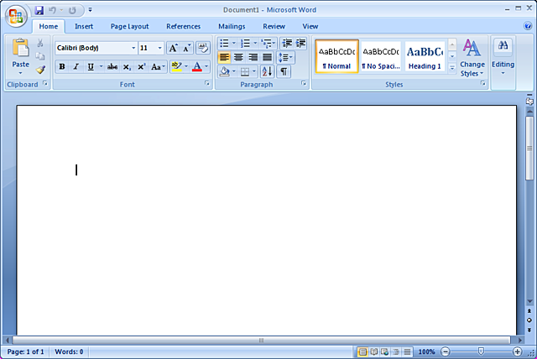The image size is (537, 359).
Task: Click the Shading paint bucket icon
Action: click(x=224, y=71)
